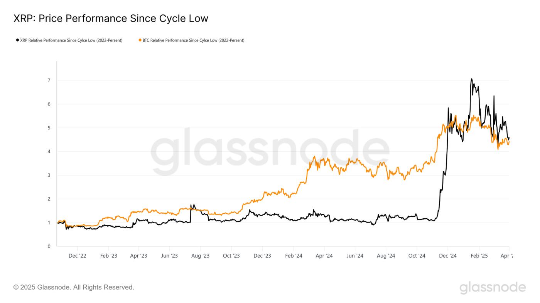
Task: Click the Glassnode logo in the bottom right
Action: (493, 288)
